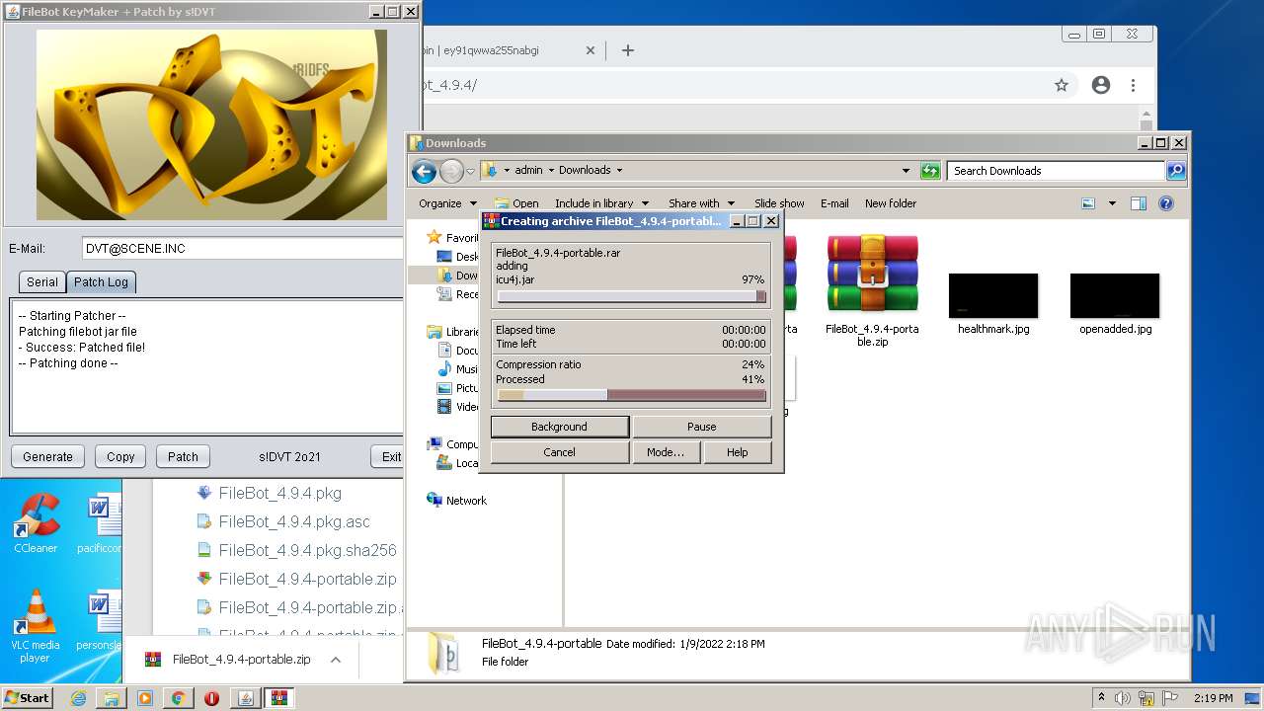This screenshot has height=711, width=1264.
Task: Click E-mail in Explorer toolbar
Action: click(x=834, y=203)
